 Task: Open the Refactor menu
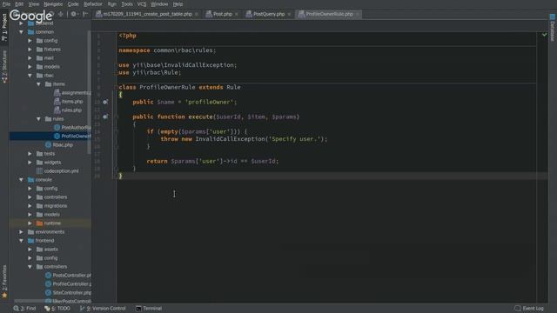[x=93, y=4]
